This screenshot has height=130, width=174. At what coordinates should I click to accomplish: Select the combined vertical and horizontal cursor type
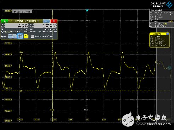click(x=20, y=36)
